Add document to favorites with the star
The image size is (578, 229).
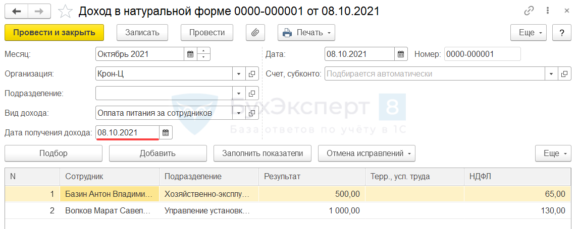(x=66, y=12)
